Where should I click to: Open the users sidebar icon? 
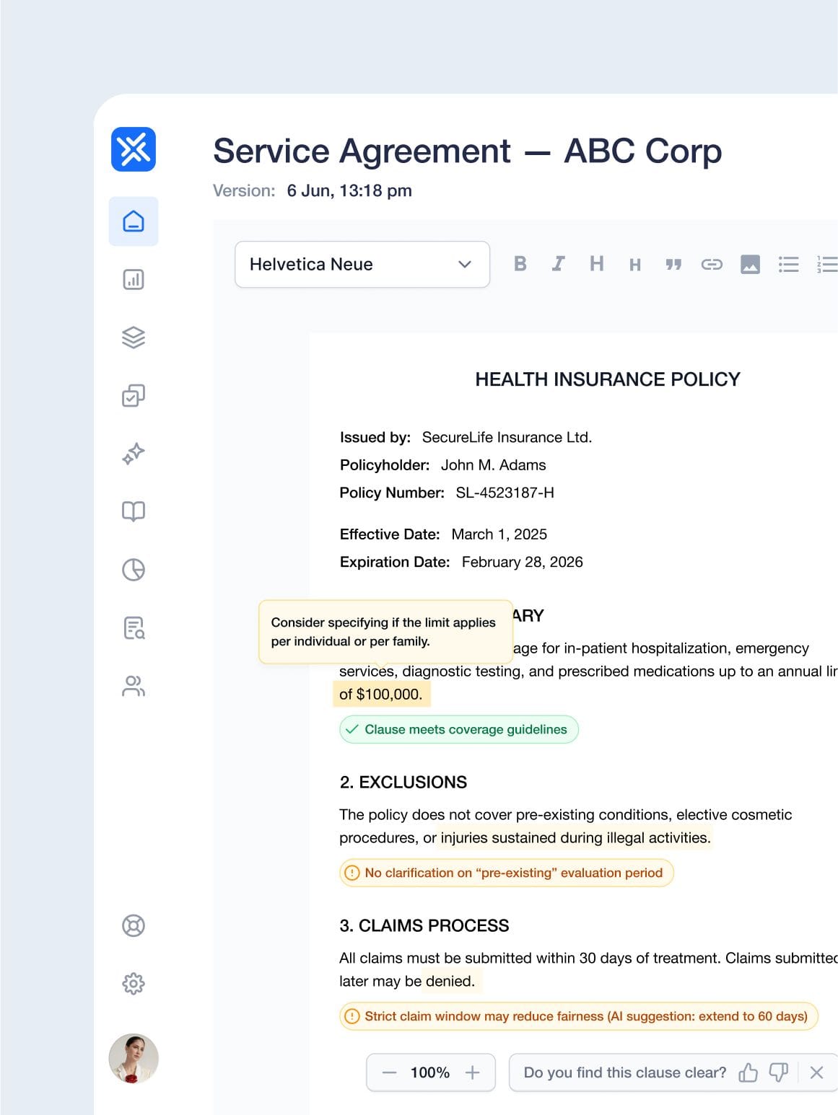tap(134, 686)
